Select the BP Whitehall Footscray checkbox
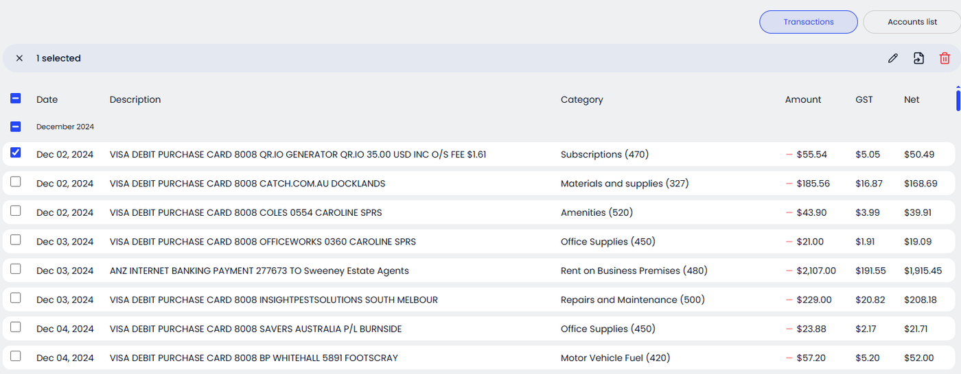The height and width of the screenshot is (374, 961). (x=16, y=356)
